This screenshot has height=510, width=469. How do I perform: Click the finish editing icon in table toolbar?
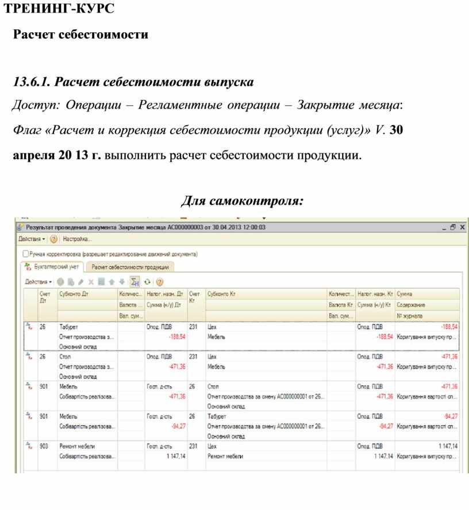click(x=101, y=281)
